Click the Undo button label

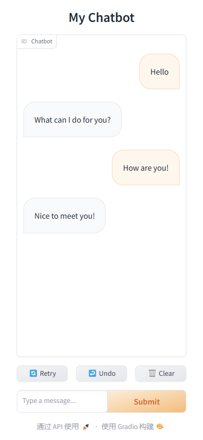pyautogui.click(x=107, y=374)
